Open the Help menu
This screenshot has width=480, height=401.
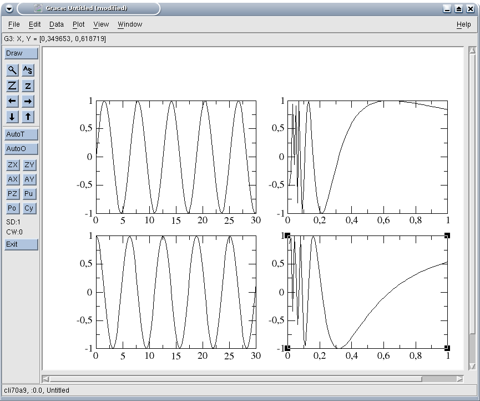click(x=463, y=24)
